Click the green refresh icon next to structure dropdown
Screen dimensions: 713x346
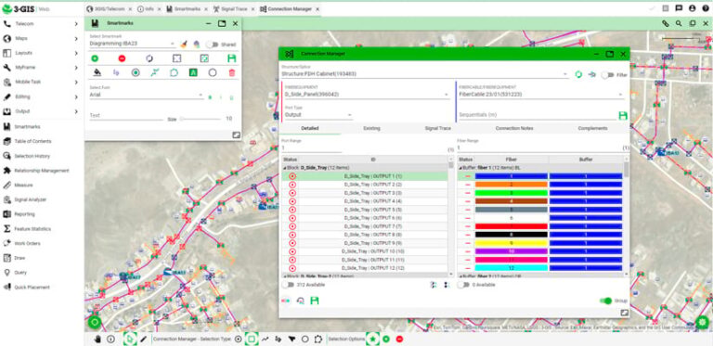[578, 74]
